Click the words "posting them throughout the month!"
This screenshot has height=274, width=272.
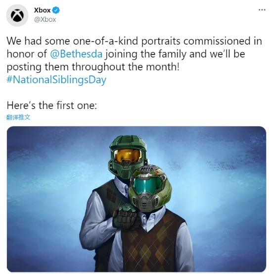93,67
